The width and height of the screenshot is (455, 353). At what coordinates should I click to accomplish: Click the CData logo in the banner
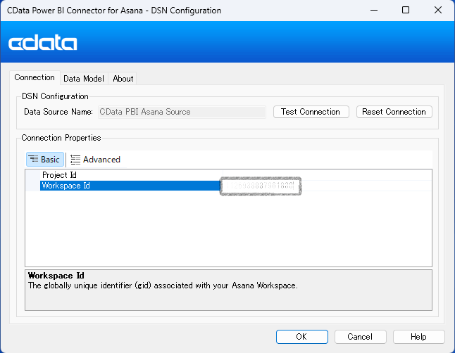[43, 43]
